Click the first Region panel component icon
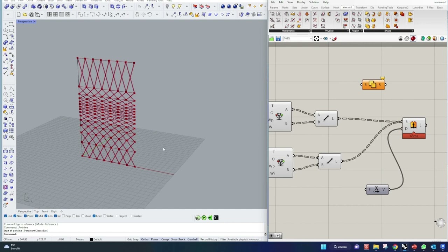This screenshot has width=448, height=252. (x=353, y=14)
